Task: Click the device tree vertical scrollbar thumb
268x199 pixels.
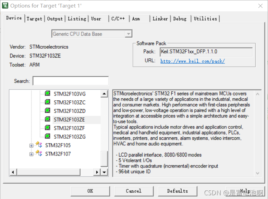Action: (x=104, y=159)
